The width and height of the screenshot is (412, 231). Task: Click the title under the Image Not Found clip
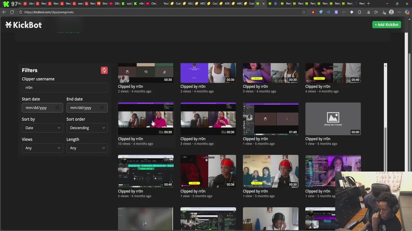coord(318,139)
